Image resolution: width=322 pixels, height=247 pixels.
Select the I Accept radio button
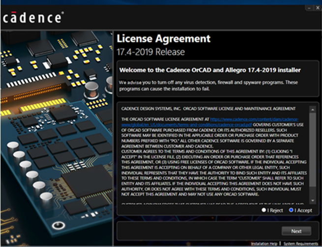pyautogui.click(x=291, y=210)
